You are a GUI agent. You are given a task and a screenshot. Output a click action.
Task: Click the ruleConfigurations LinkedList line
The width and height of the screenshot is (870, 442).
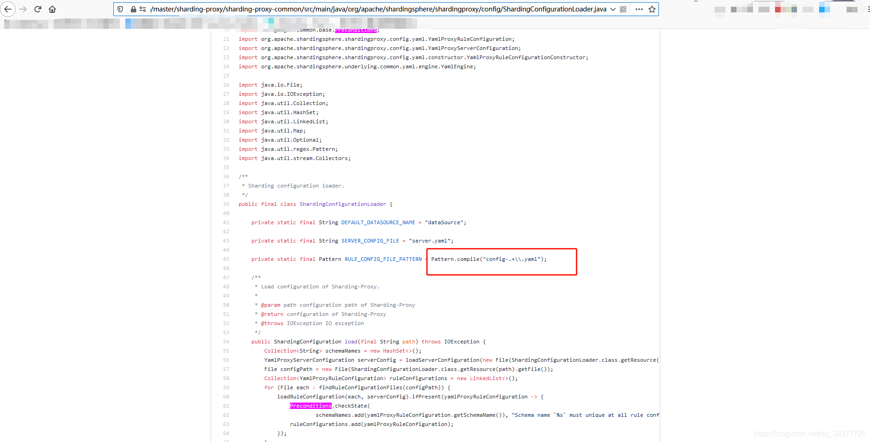pos(391,378)
